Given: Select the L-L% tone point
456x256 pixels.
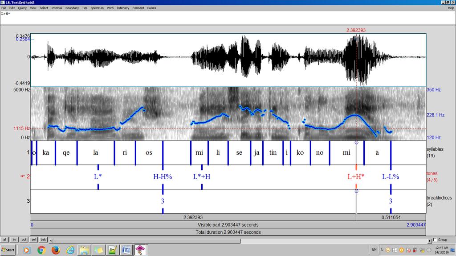Looking at the screenshot, I should [x=391, y=176].
